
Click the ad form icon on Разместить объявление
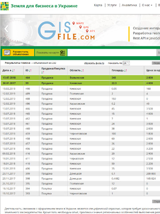click(7, 53)
